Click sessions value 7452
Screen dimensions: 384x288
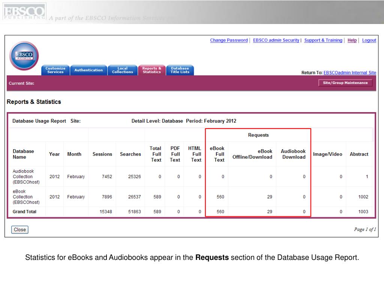click(x=107, y=177)
